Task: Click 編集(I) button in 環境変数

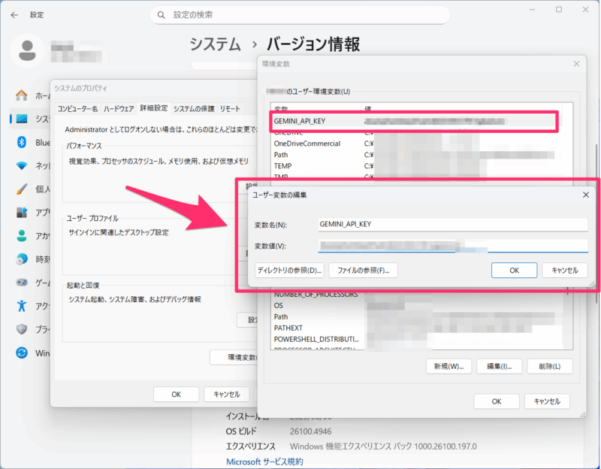Action: coord(499,366)
